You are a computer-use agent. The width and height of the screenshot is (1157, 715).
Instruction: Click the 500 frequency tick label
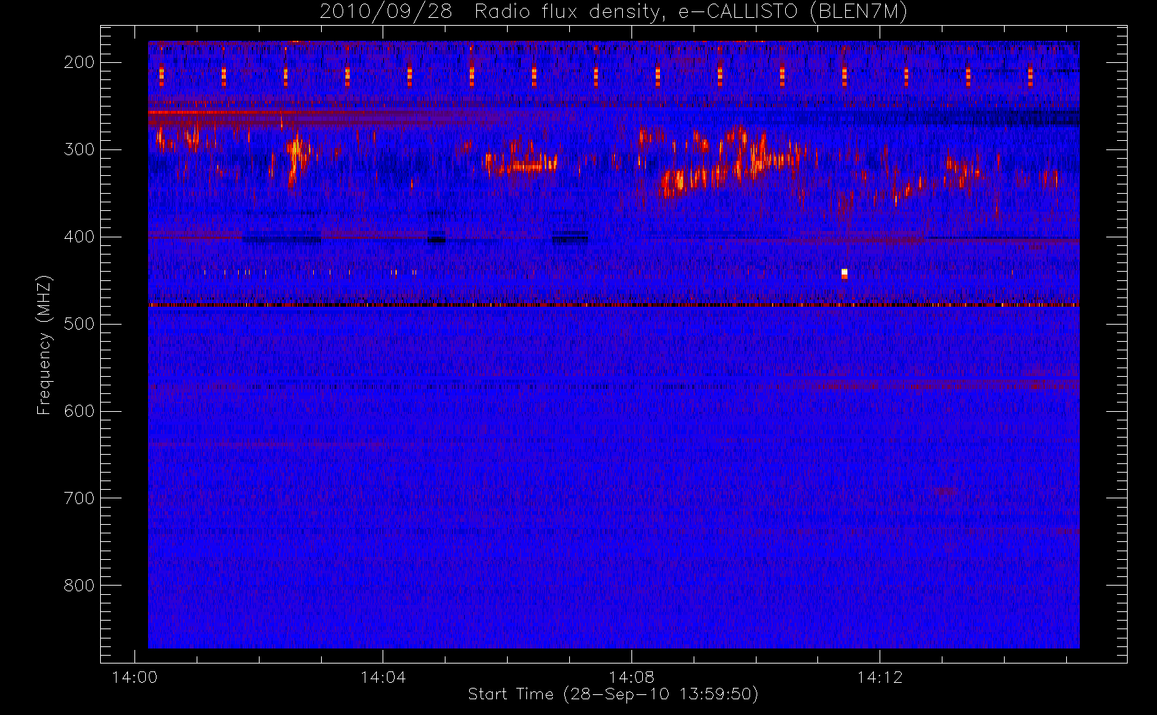pyautogui.click(x=79, y=324)
